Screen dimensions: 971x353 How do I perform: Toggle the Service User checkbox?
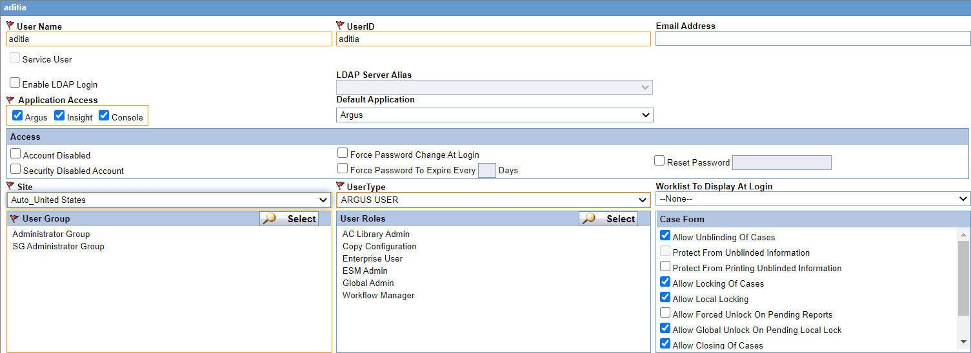pyautogui.click(x=15, y=58)
